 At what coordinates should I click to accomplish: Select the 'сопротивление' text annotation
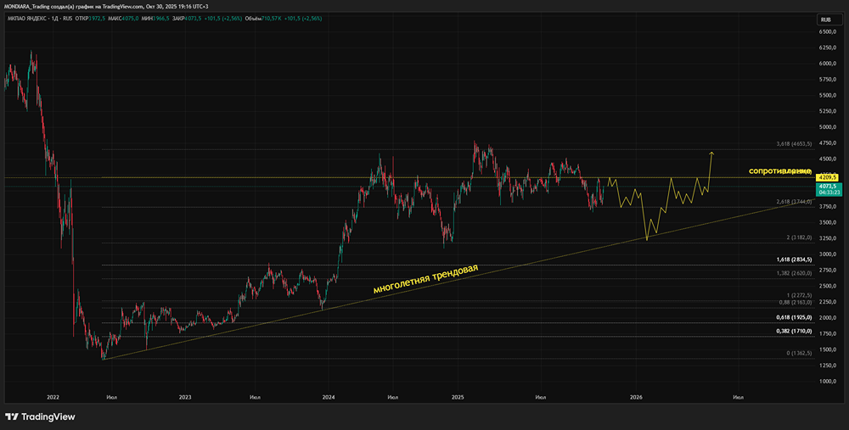(x=780, y=171)
